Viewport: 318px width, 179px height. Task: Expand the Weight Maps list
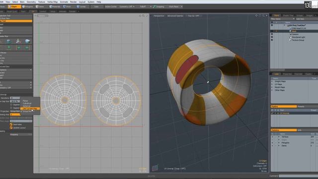pos(272,82)
